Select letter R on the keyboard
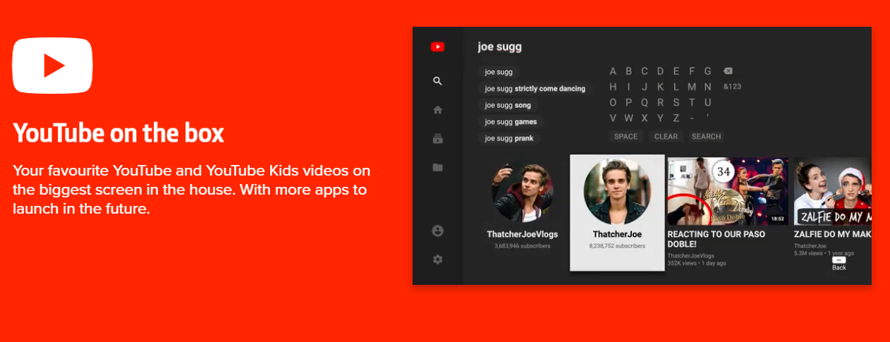Screen dimensions: 890x342 [660, 102]
